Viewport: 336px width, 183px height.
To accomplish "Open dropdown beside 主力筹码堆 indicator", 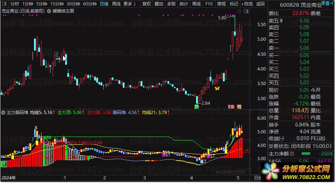I will [3, 113].
